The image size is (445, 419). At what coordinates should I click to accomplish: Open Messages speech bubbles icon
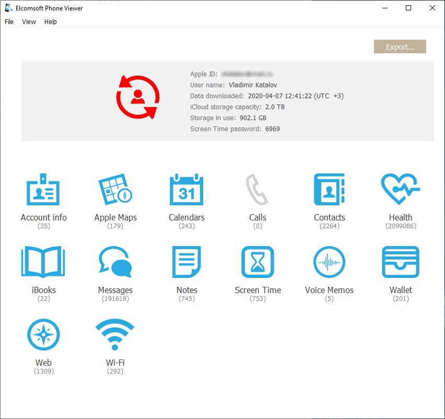(x=115, y=262)
